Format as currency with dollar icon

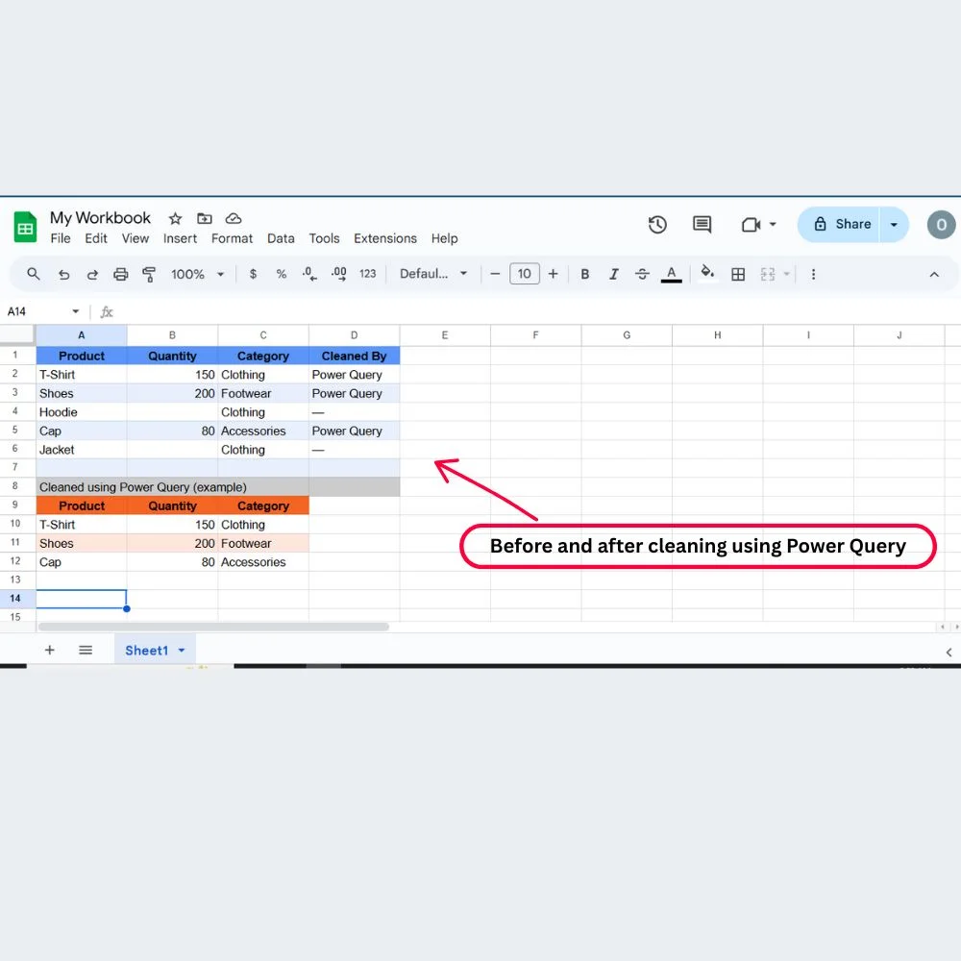pos(253,274)
